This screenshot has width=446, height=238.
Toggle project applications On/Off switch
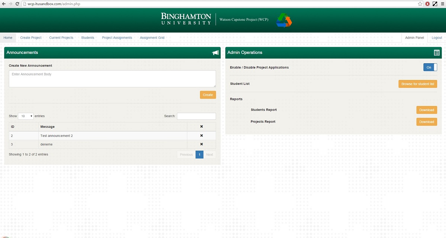point(430,67)
